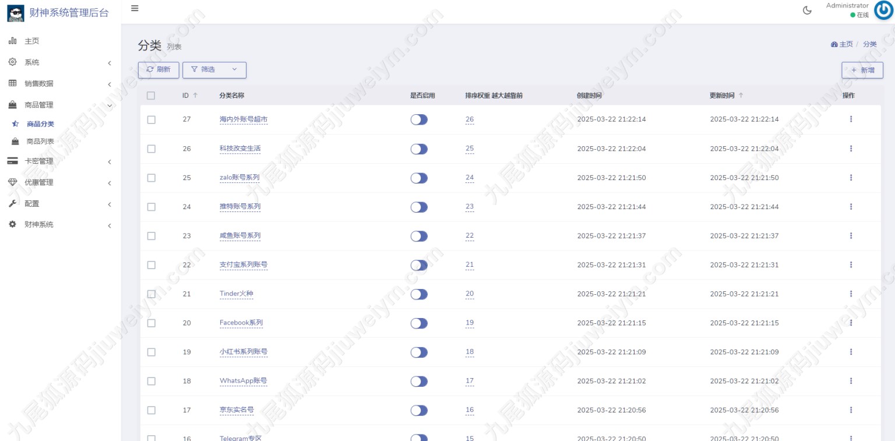Open the three-dot actions menu for zalo账号系列
The width and height of the screenshot is (895, 441).
coord(851,178)
